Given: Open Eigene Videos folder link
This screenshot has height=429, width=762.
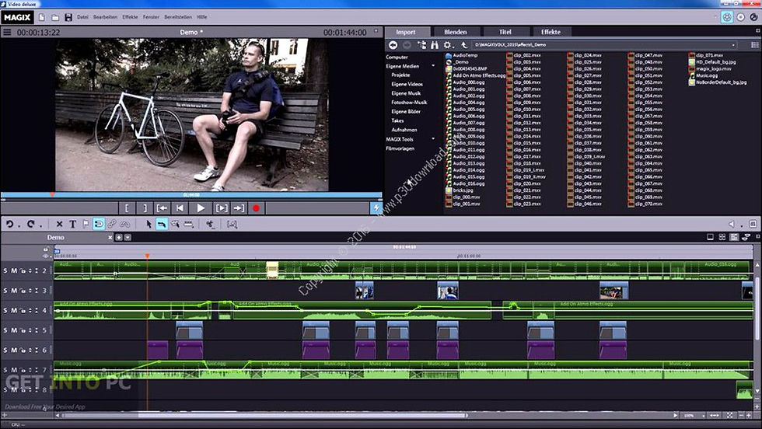Looking at the screenshot, I should coord(407,84).
